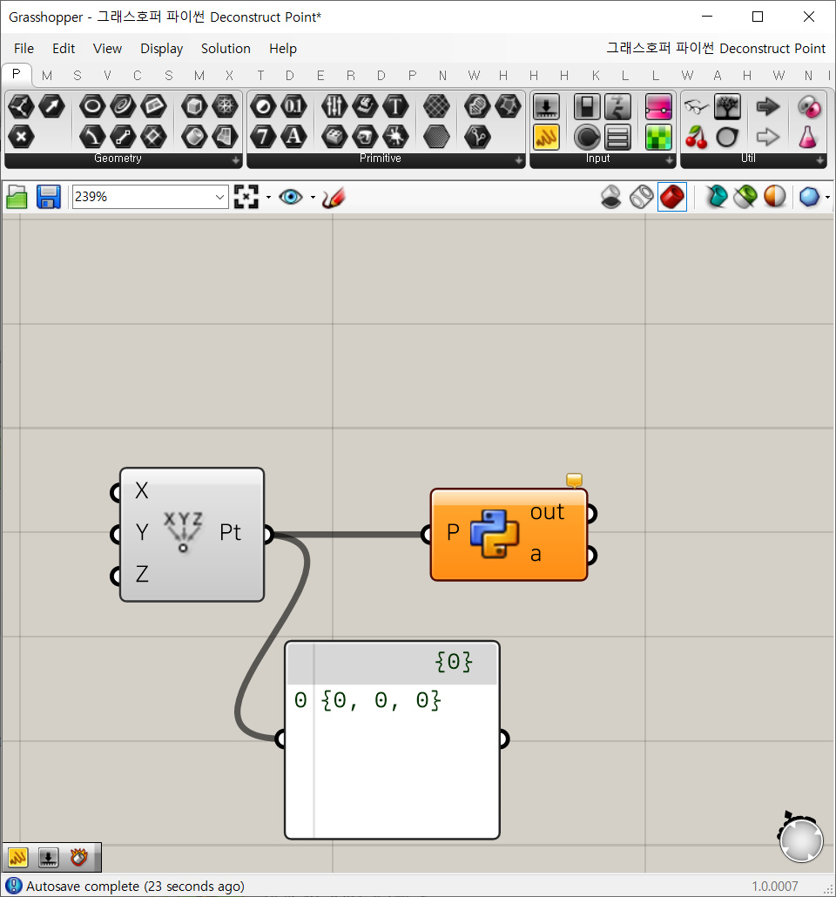The image size is (836, 897).
Task: Activate the red sketch pencil tool
Action: 333,198
